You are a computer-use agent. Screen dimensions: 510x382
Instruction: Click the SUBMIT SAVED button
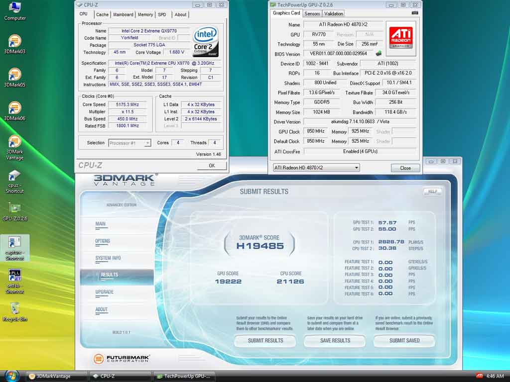coord(404,340)
